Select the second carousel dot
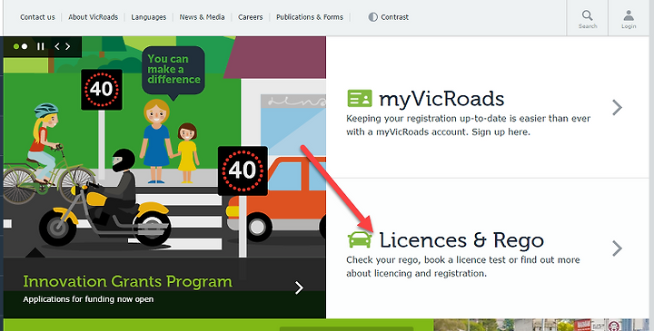Viewport: 654px width, 331px height. (25, 46)
